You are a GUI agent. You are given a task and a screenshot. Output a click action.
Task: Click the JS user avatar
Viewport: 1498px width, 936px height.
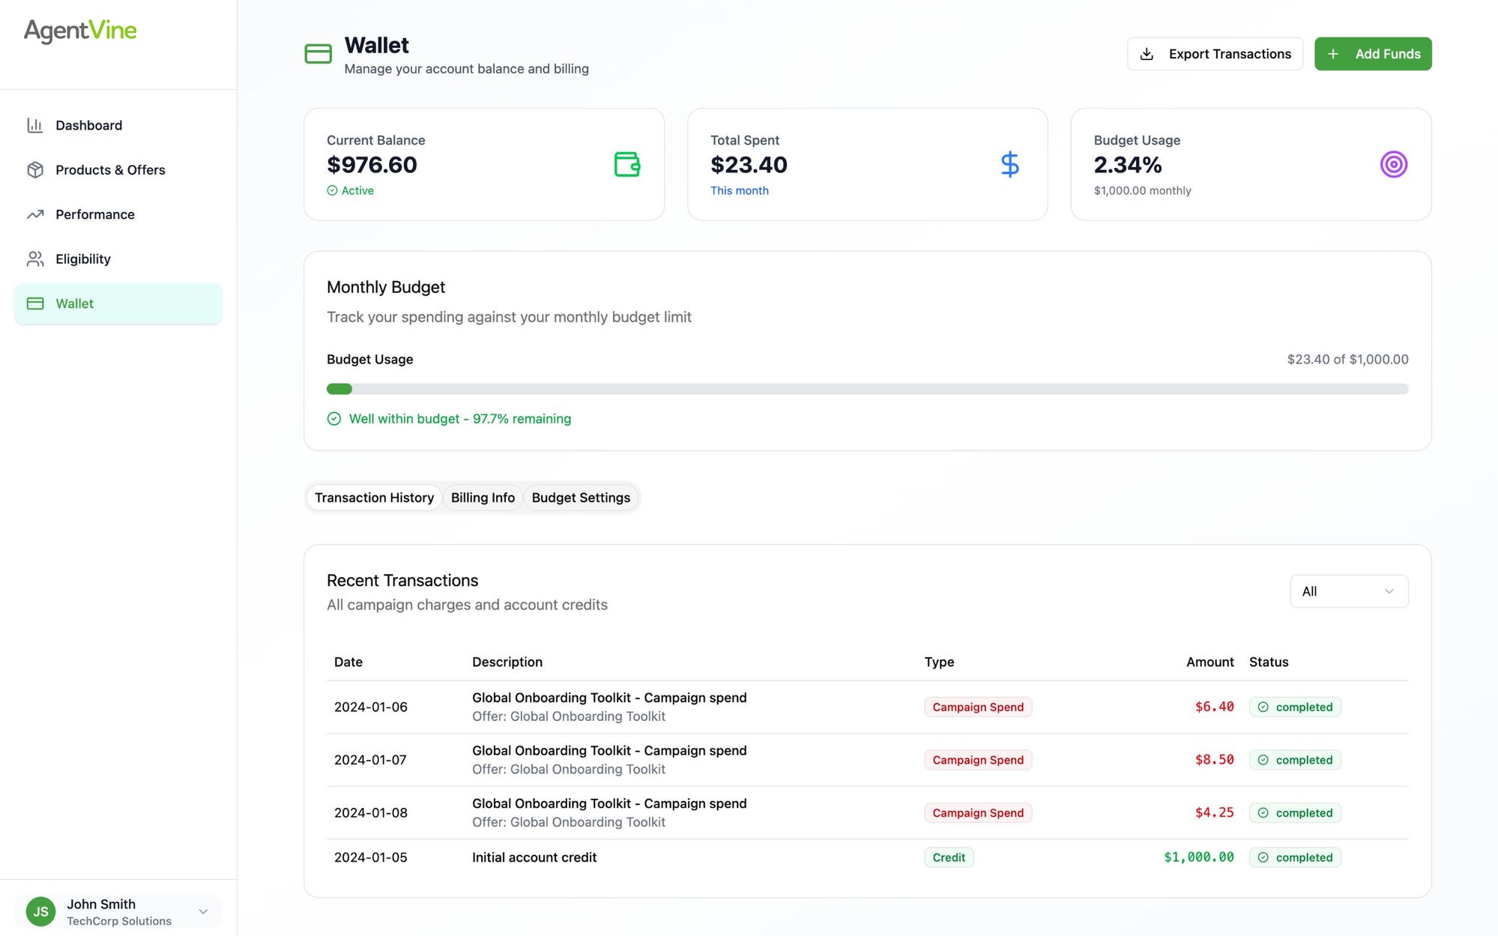pyautogui.click(x=40, y=911)
